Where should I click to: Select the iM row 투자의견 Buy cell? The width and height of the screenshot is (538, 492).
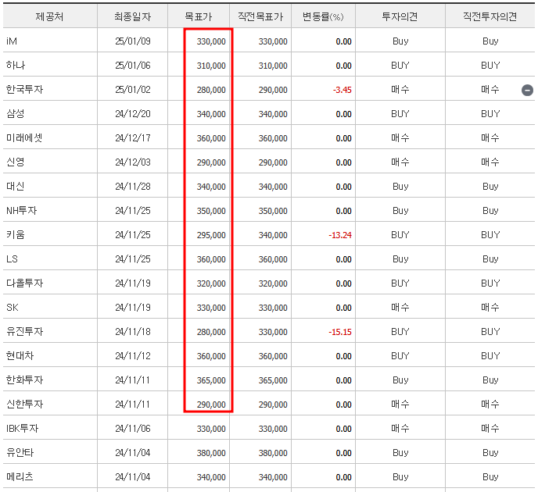[x=400, y=41]
